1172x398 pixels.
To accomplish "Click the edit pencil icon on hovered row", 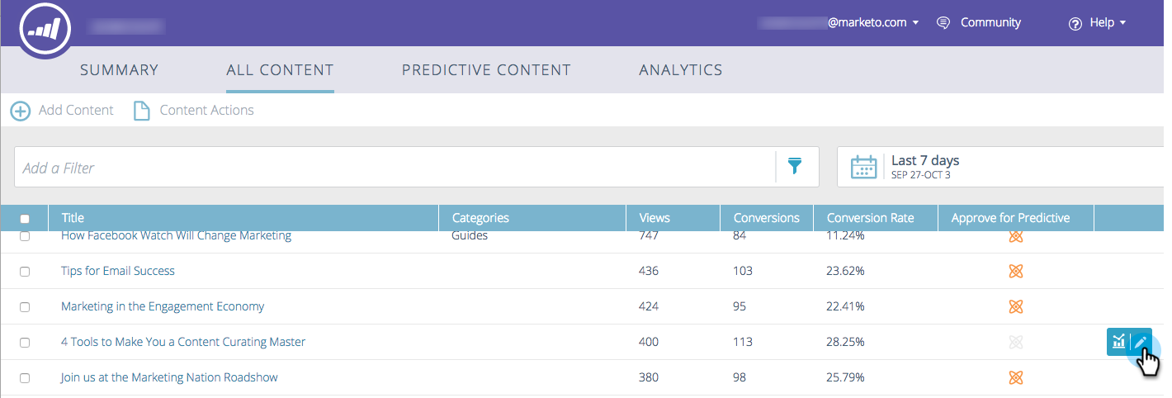I will click(x=1141, y=342).
